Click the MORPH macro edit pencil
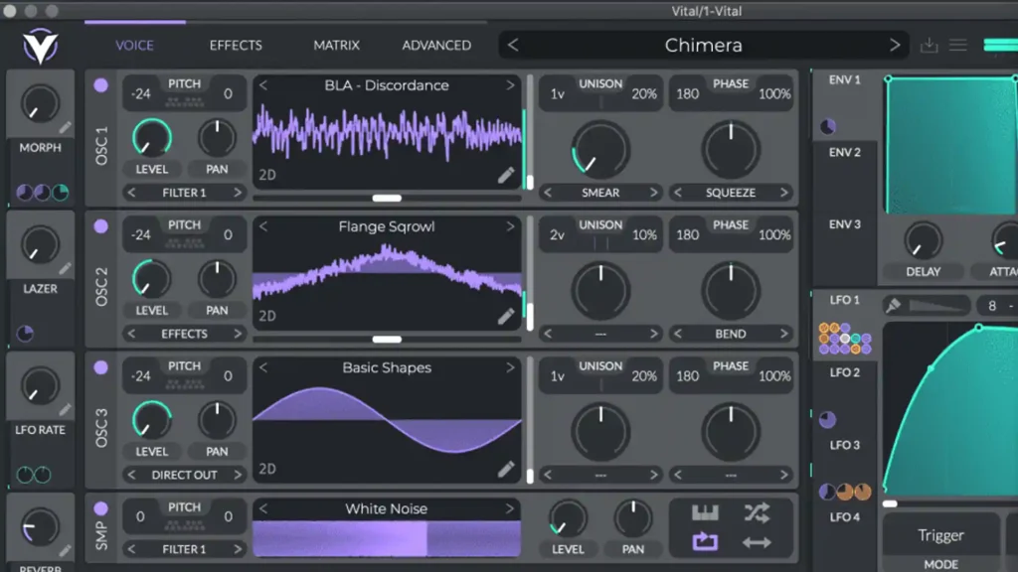1018x572 pixels. (65, 128)
